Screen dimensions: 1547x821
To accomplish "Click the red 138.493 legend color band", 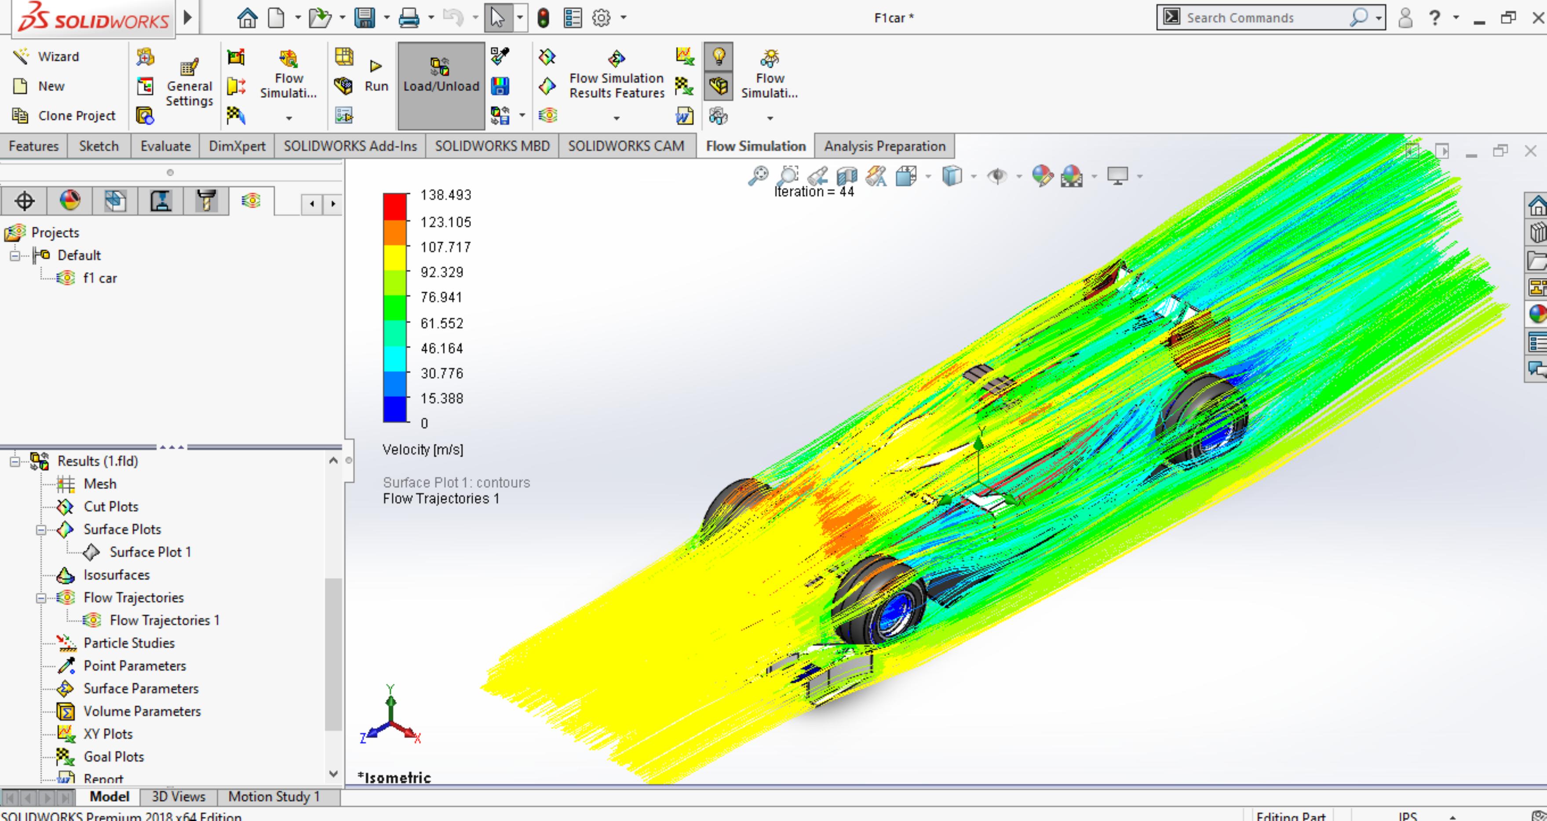I will pyautogui.click(x=395, y=207).
